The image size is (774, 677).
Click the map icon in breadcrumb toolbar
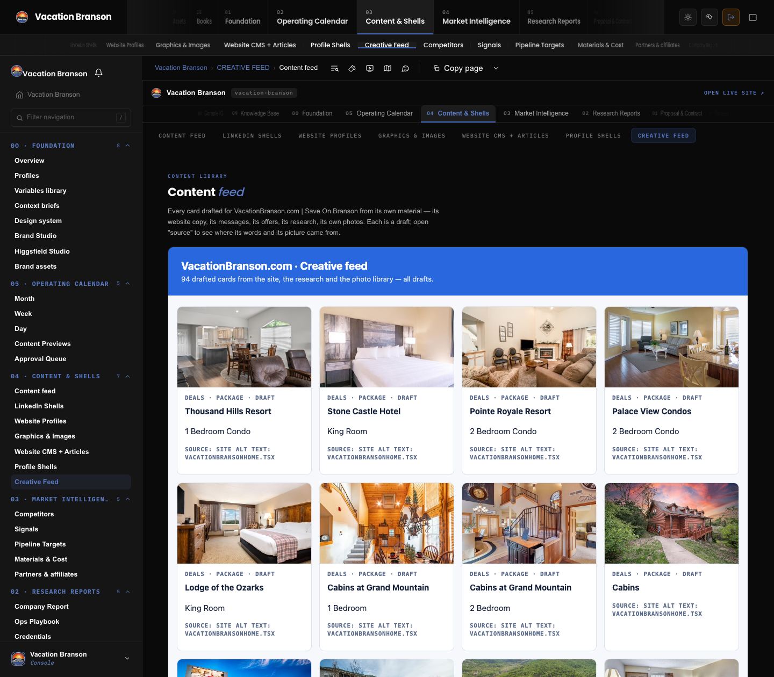coord(388,68)
